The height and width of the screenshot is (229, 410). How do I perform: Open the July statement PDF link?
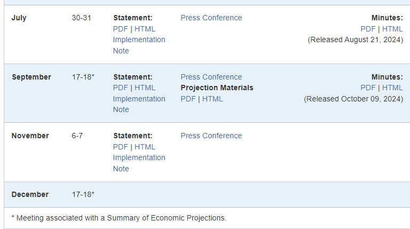click(121, 29)
